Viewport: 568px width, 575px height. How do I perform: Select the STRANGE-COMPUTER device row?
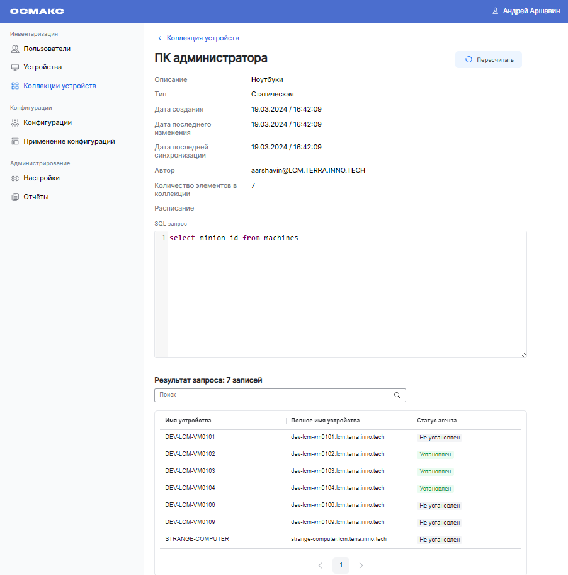(x=197, y=539)
